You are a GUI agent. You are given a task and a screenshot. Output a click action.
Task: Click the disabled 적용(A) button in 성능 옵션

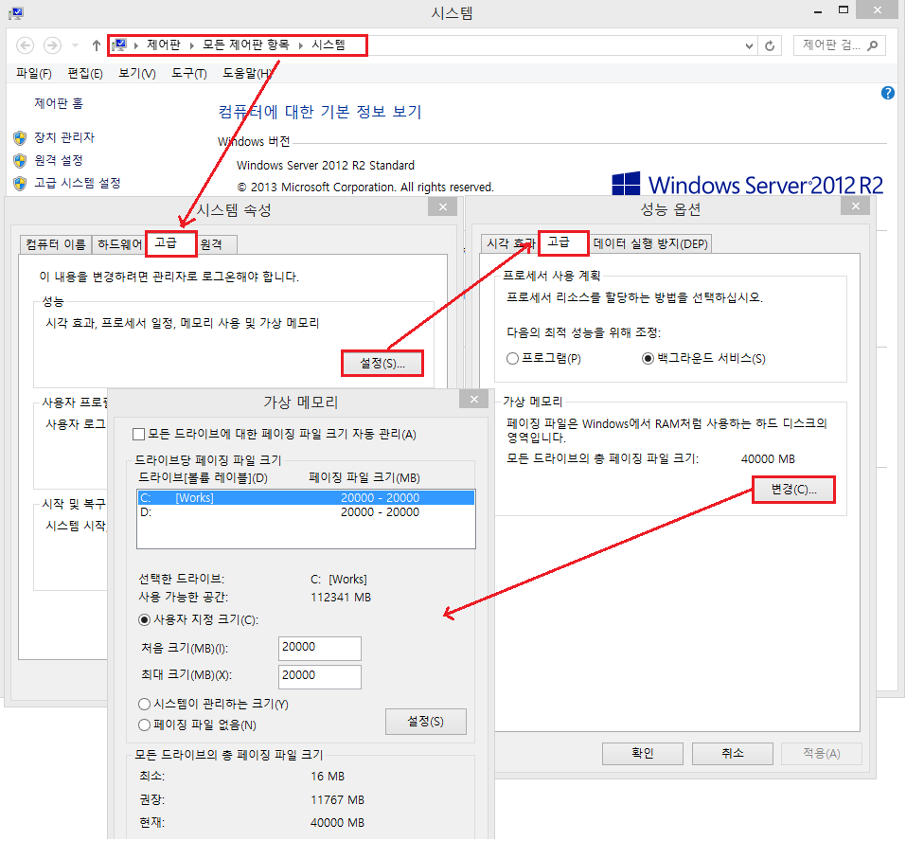822,753
